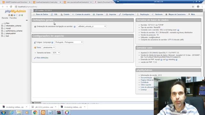Screen dimensions: 205x115
Task: Bookmark this page with the star icon
Action: pos(193,7)
